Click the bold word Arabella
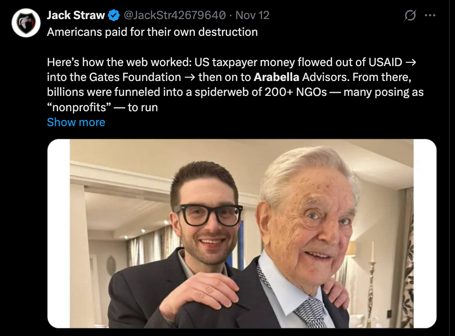Viewport: 455px width, 336px height. tap(276, 77)
